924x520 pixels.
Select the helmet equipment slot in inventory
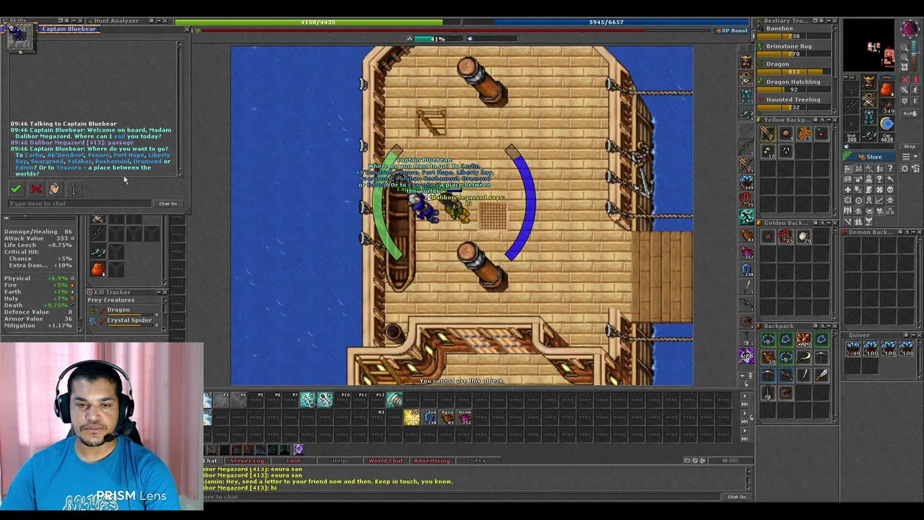coord(869,81)
